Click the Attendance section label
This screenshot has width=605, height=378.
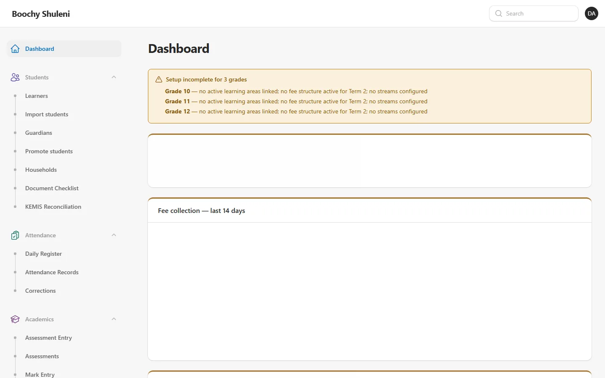pyautogui.click(x=40, y=235)
